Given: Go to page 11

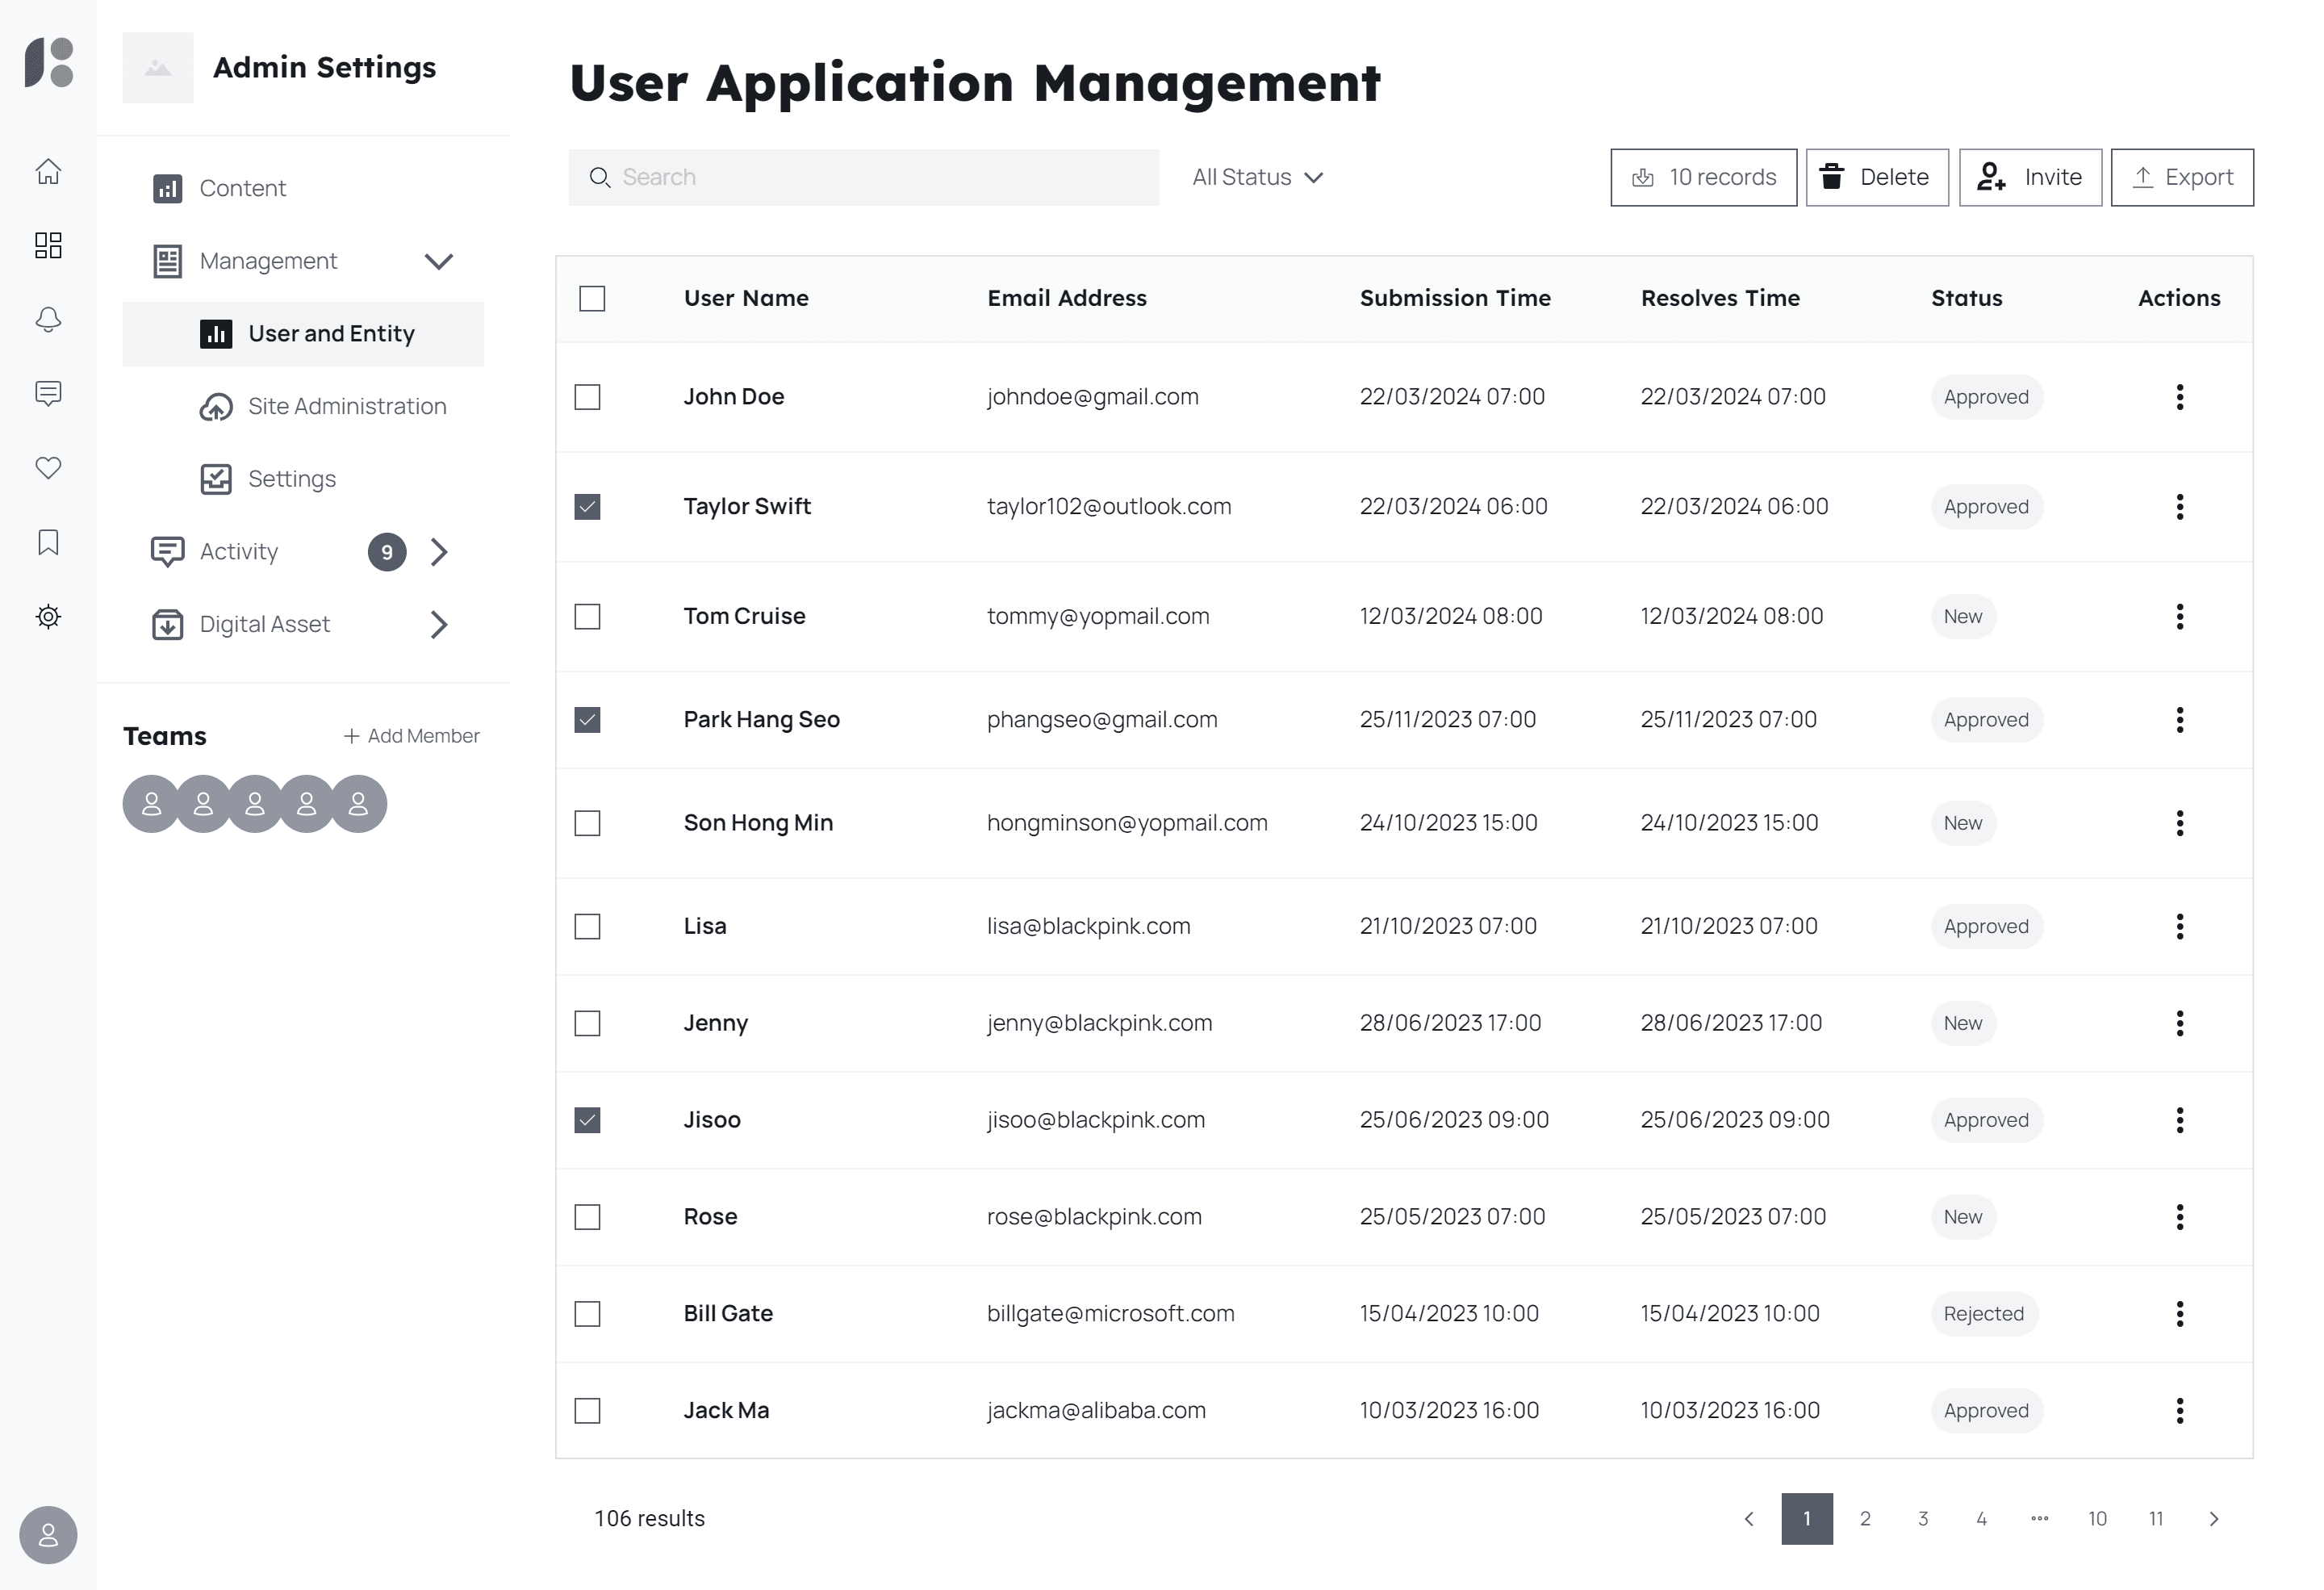Looking at the screenshot, I should coord(2156,1519).
